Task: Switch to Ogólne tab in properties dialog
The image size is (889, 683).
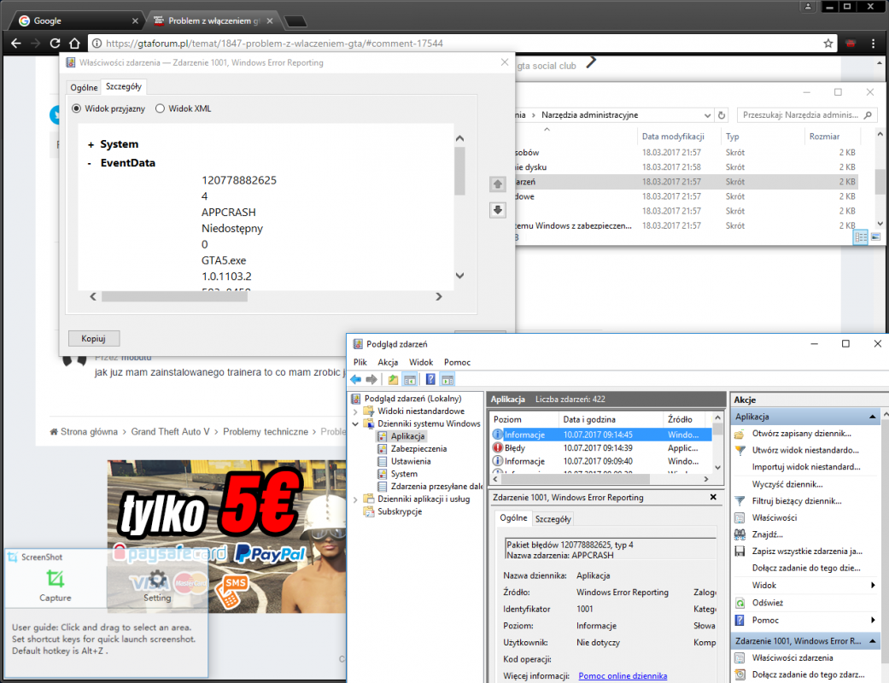Action: tap(84, 87)
